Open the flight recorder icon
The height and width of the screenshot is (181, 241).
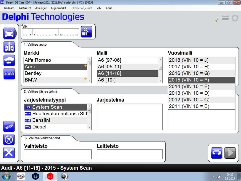click(x=9, y=140)
